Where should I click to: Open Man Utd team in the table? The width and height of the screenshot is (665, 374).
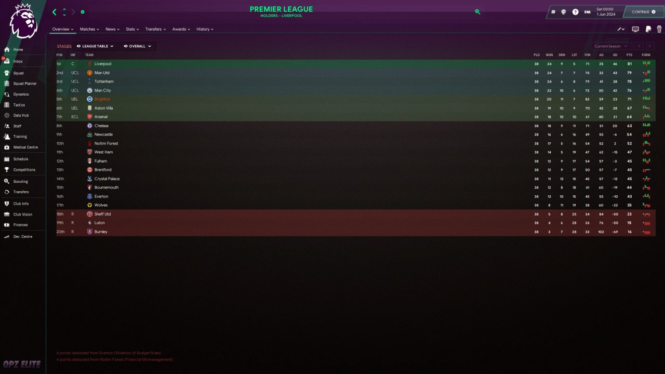point(102,73)
